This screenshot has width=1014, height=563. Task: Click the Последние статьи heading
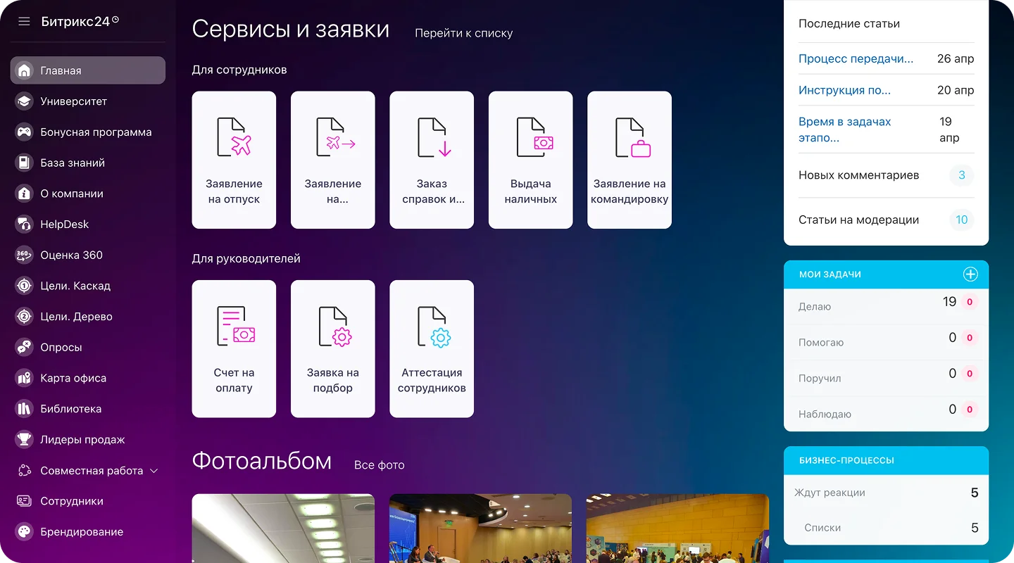pos(849,23)
